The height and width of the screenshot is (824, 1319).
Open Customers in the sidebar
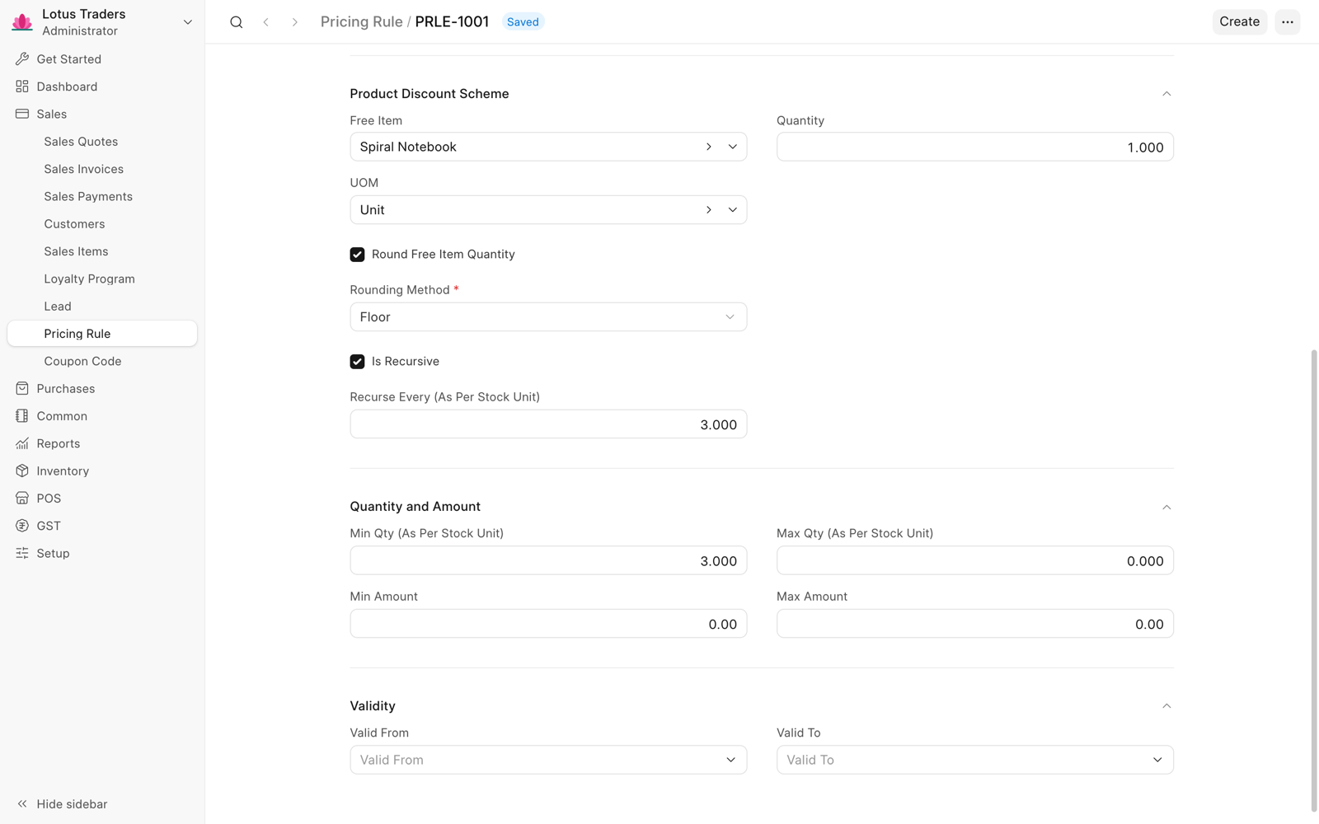click(x=74, y=224)
